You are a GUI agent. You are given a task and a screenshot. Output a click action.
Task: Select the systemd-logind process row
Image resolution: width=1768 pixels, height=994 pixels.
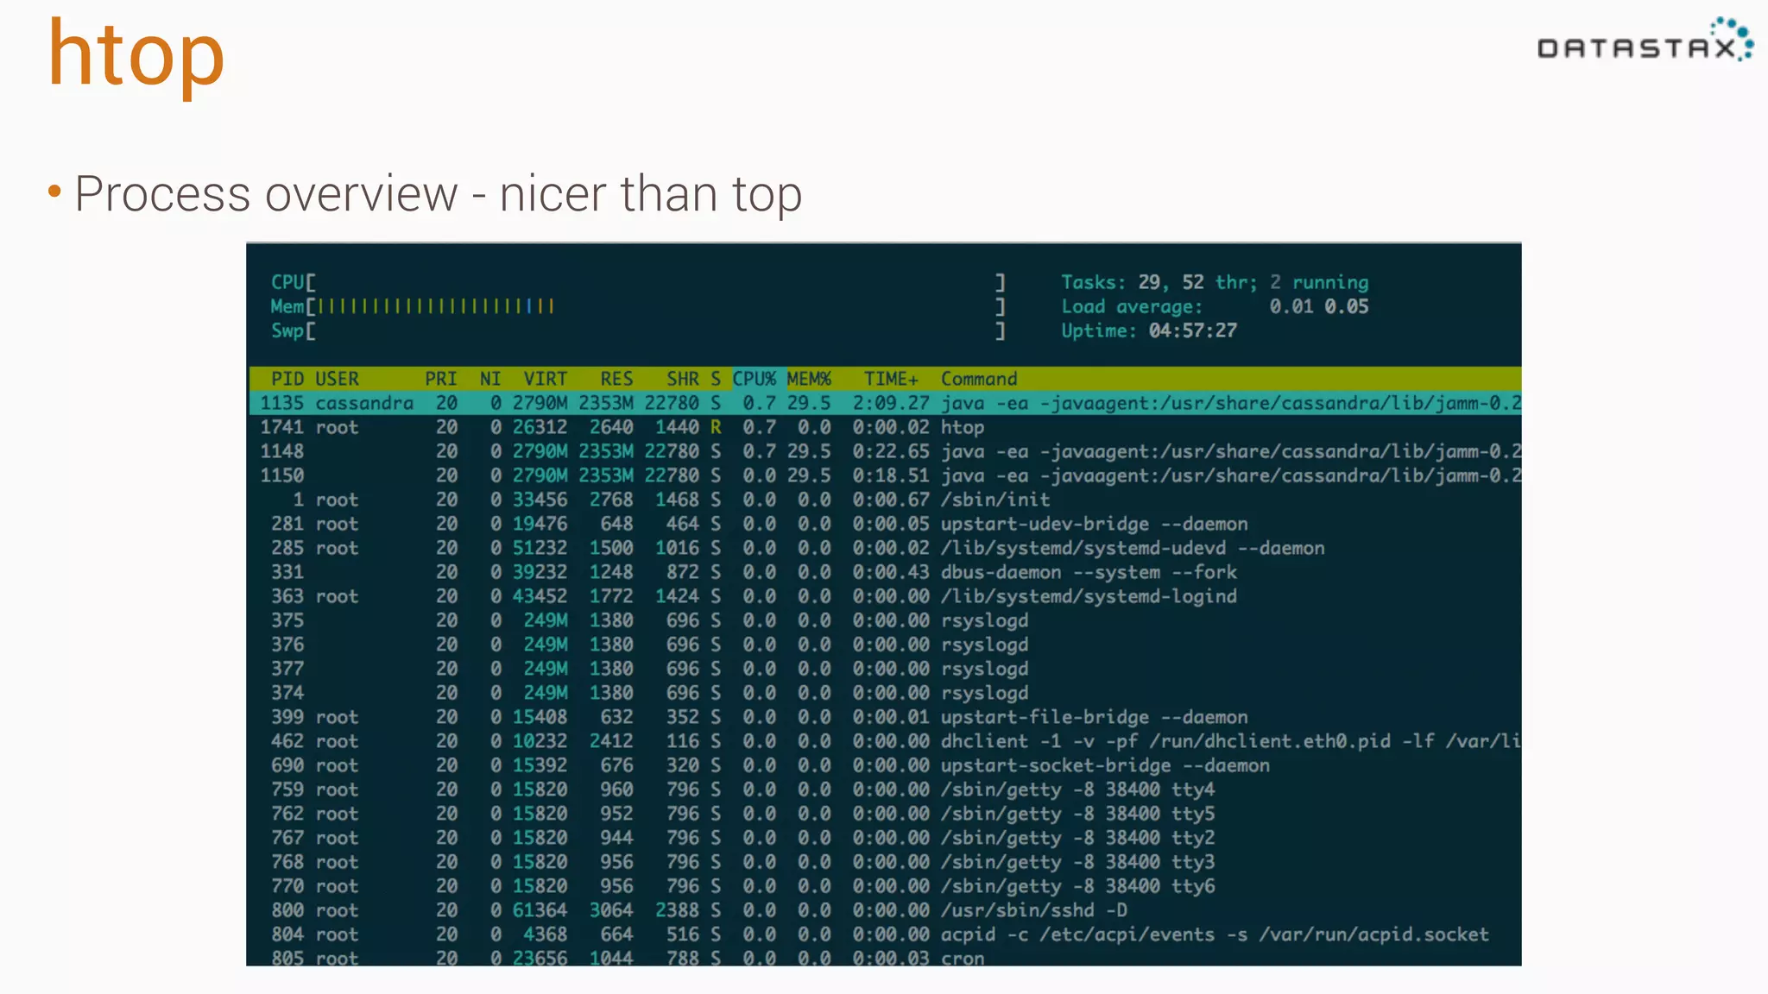click(x=885, y=596)
